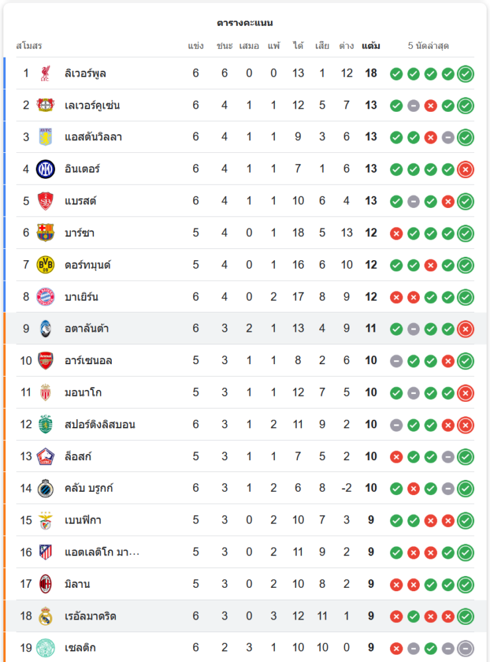490x662 pixels.
Task: Click the สโมสร club column header
Action: point(29,46)
